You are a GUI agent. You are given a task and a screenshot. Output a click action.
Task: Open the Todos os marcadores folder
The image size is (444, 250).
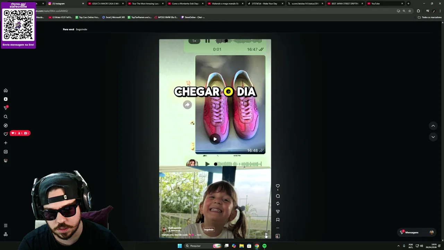(429, 17)
